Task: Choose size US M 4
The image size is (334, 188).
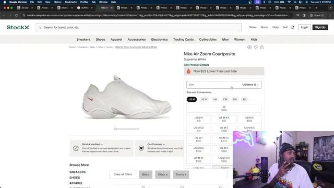Action: 198,119
